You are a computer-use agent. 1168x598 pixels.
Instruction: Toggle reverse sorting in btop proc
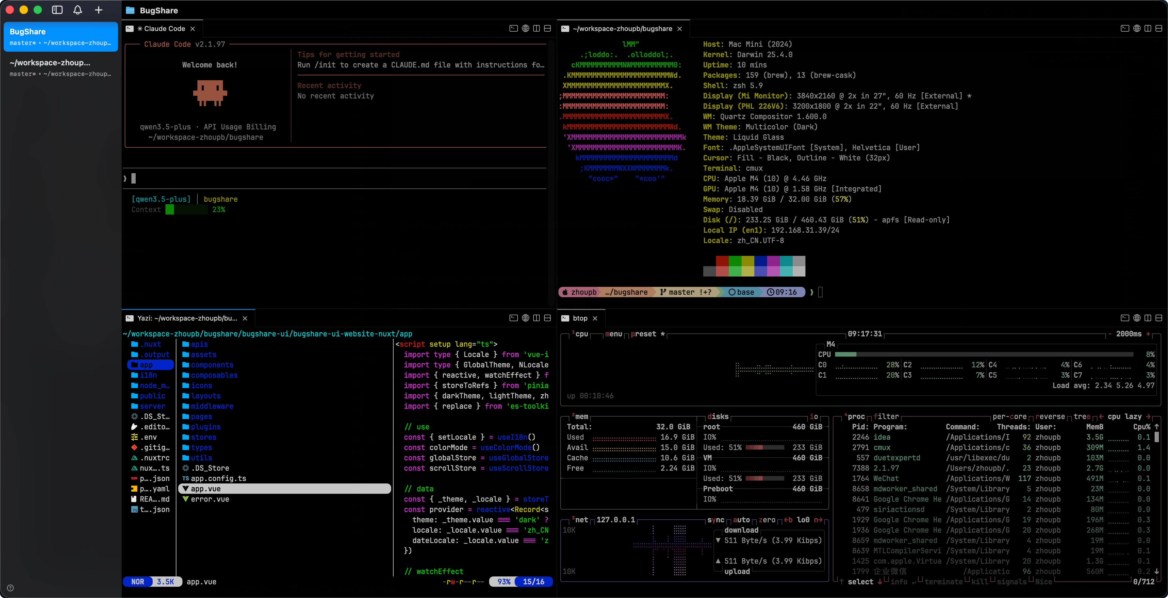point(1050,416)
